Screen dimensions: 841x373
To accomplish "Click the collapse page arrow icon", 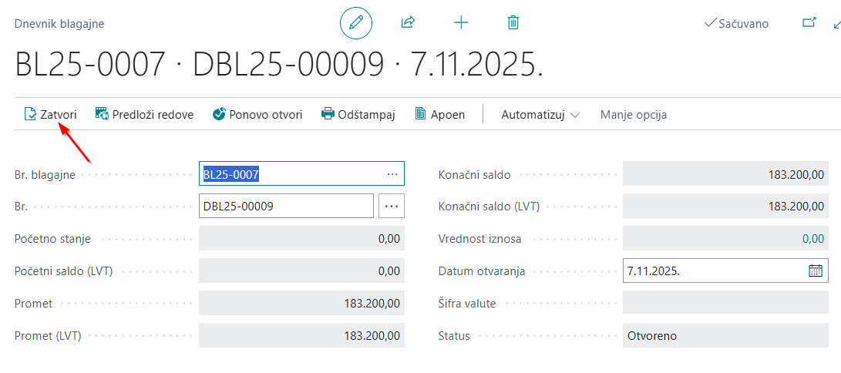I will click(x=836, y=24).
